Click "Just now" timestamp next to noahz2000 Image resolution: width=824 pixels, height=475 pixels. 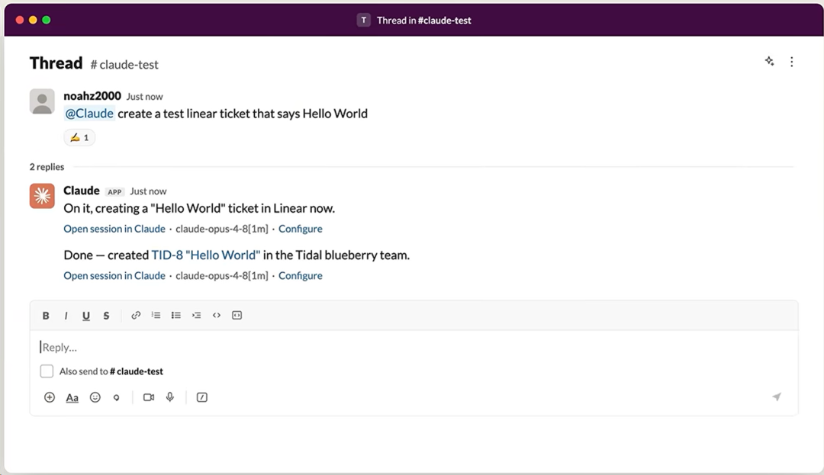144,97
